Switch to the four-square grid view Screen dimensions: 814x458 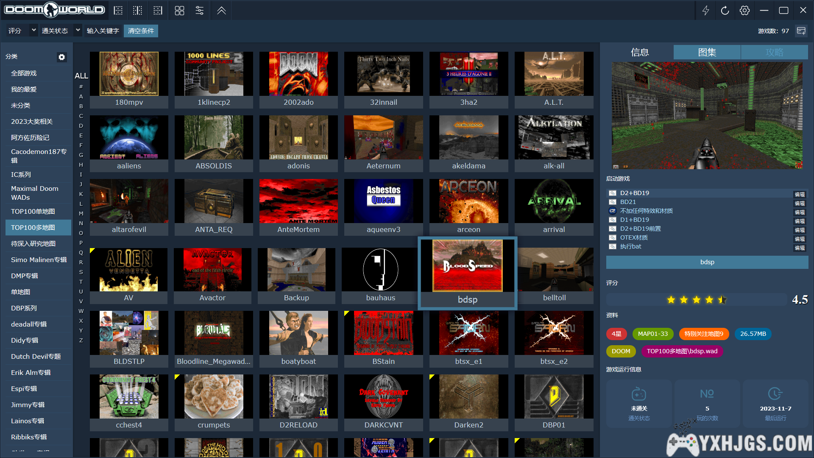tap(179, 11)
